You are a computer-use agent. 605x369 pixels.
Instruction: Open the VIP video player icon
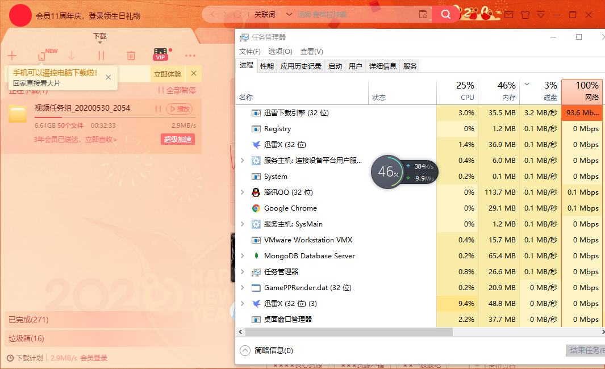161,54
